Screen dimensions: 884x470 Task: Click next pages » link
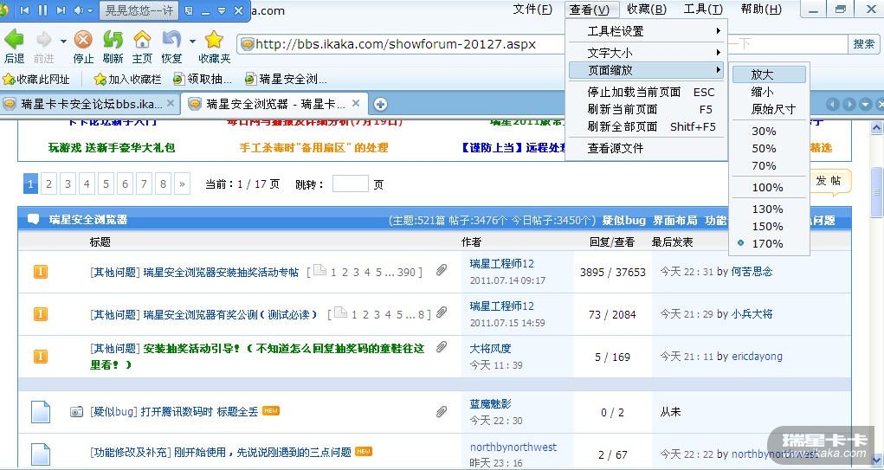(182, 183)
